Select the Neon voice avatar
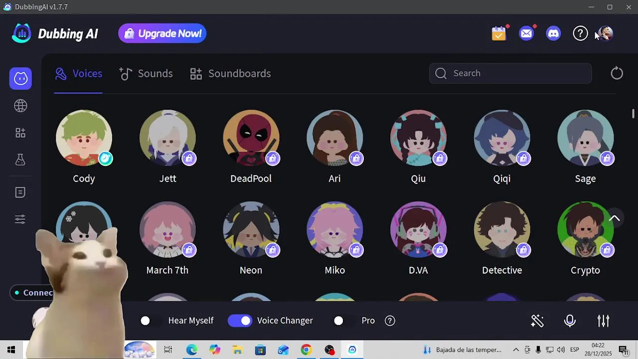The width and height of the screenshot is (638, 359). click(x=251, y=229)
